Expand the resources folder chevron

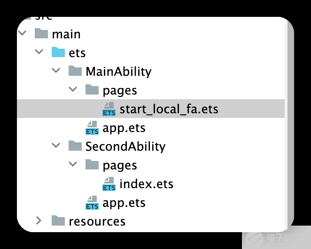(x=39, y=221)
